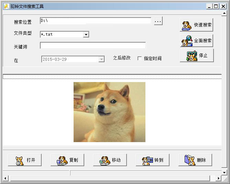The image size is (230, 184).
Task: Click the 文件类型 label
Action: (23, 33)
